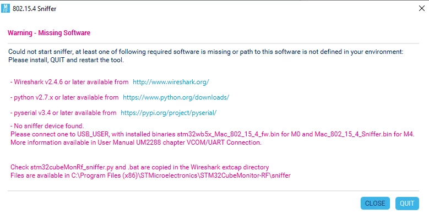429x220 pixels.
Task: Click the pyserial v3.4 requirement text
Action: tap(63, 113)
